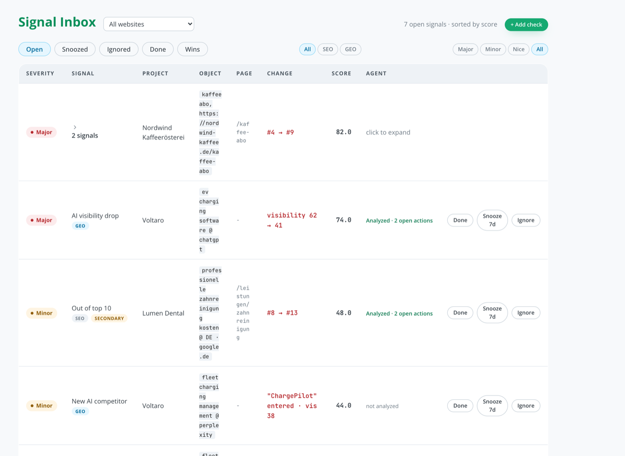Click the 'click to expand' text
Screen dimensions: 625x456
388,132
